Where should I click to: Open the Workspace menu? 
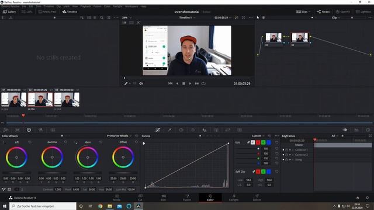point(131,6)
